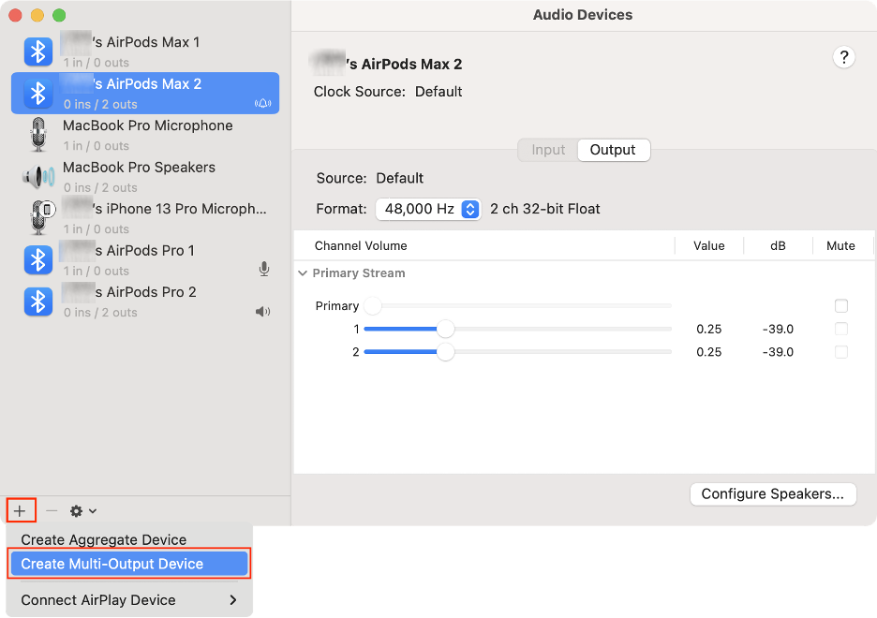
Task: Select AirPods Pro 1 in the device list
Action: (145, 259)
